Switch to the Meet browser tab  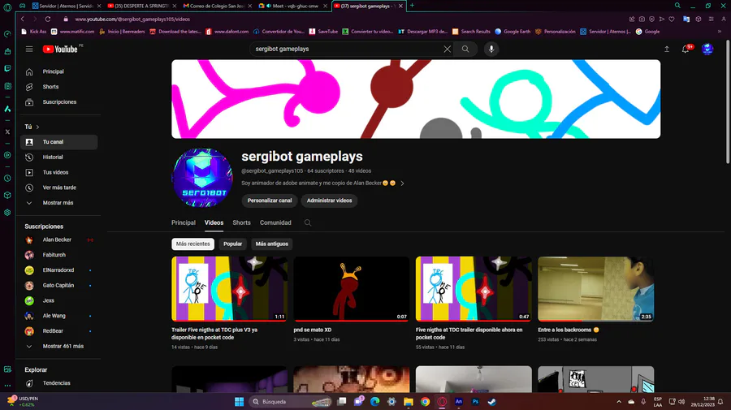[292, 6]
